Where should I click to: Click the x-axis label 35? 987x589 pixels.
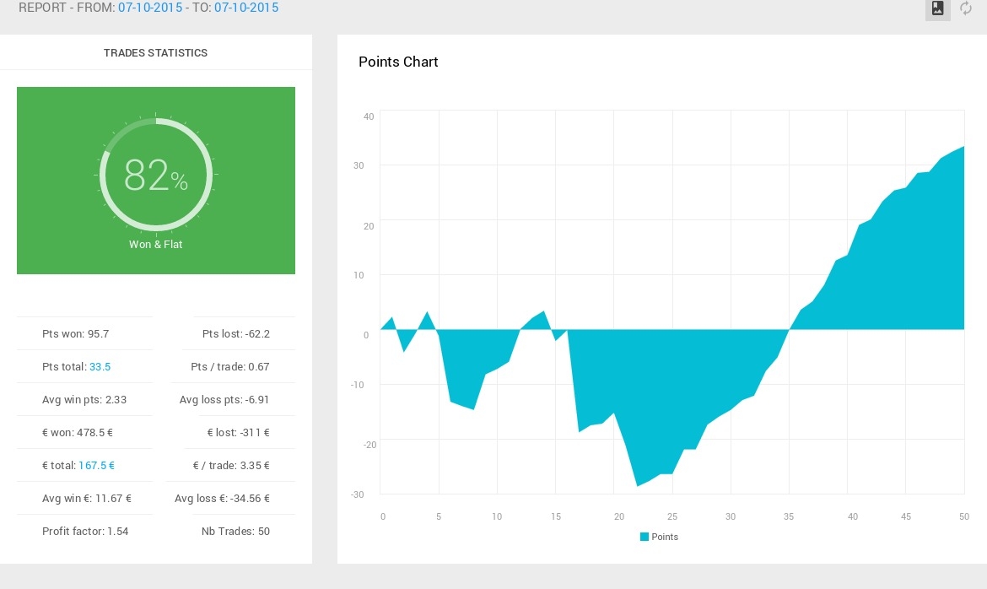[789, 516]
